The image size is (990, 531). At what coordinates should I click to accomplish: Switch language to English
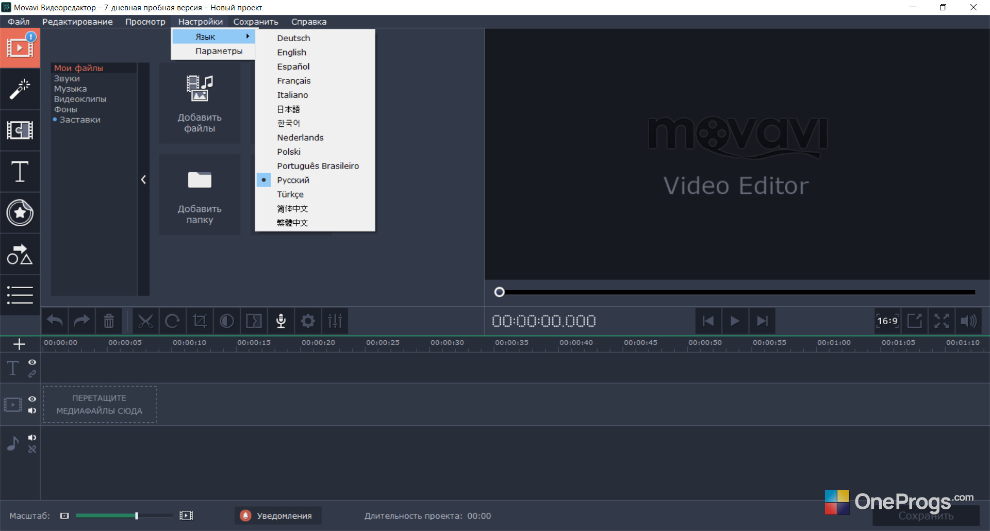point(315,52)
